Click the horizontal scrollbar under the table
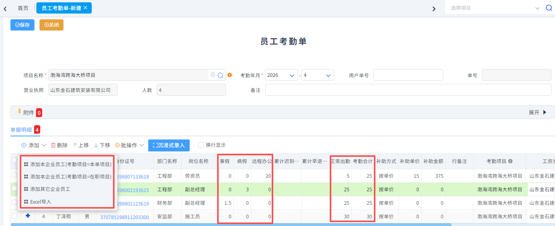 231,224
